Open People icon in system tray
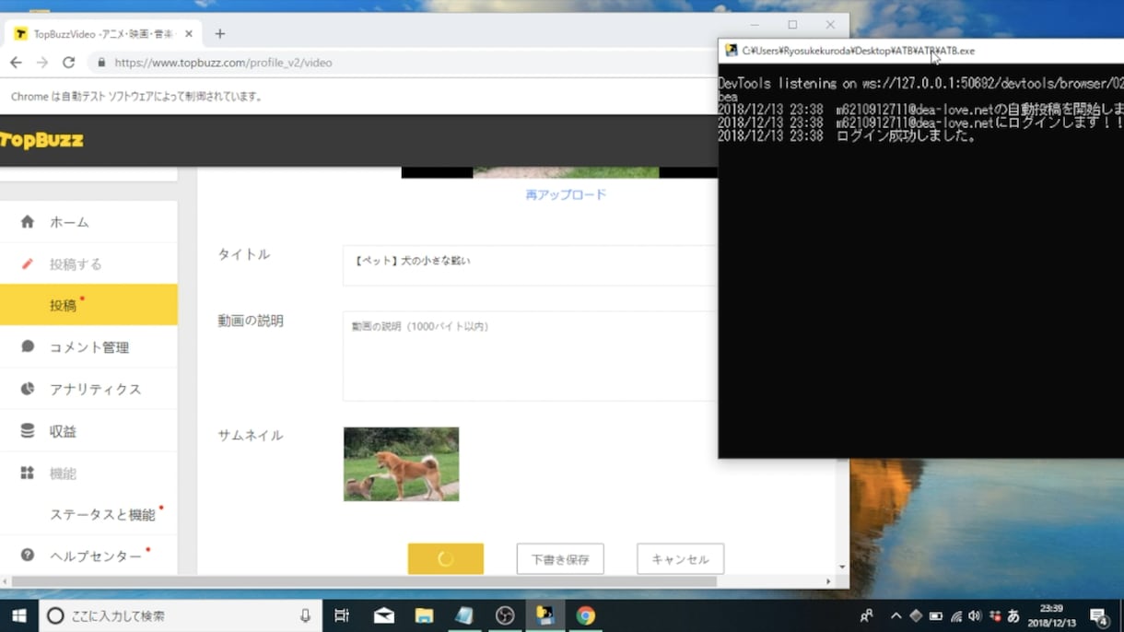This screenshot has height=632, width=1124. pos(866,615)
